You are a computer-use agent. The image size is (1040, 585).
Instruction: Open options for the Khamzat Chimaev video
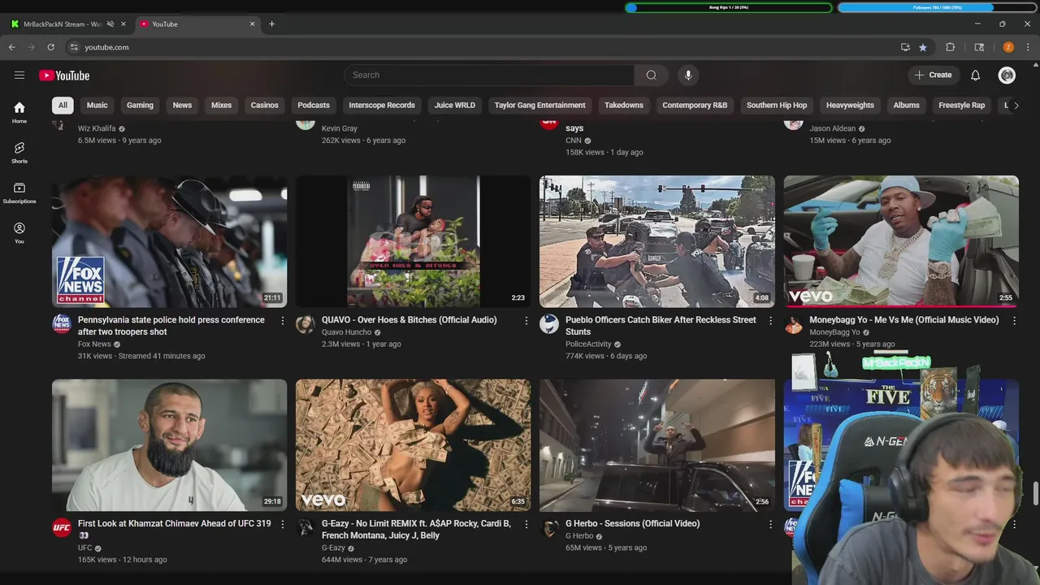point(283,525)
